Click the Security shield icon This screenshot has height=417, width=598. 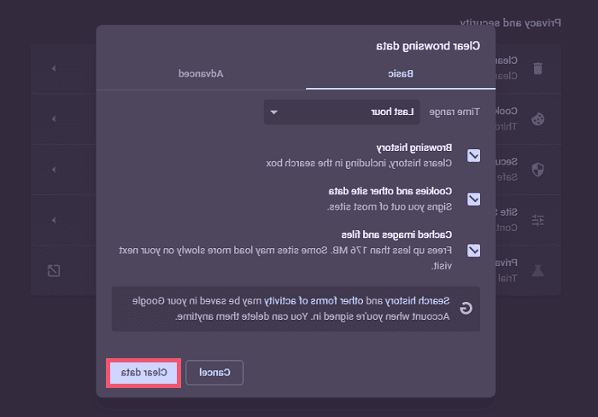pos(537,169)
